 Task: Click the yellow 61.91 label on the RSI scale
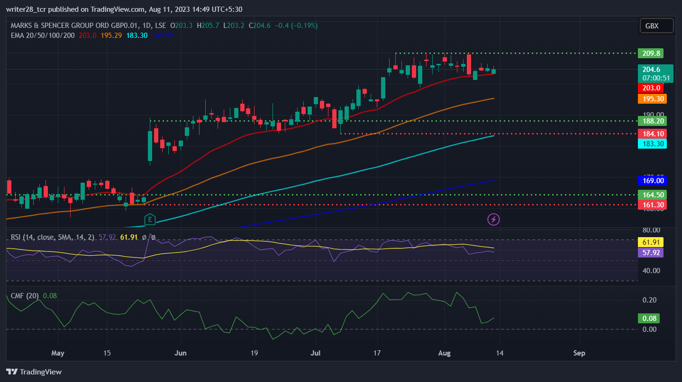click(x=650, y=242)
